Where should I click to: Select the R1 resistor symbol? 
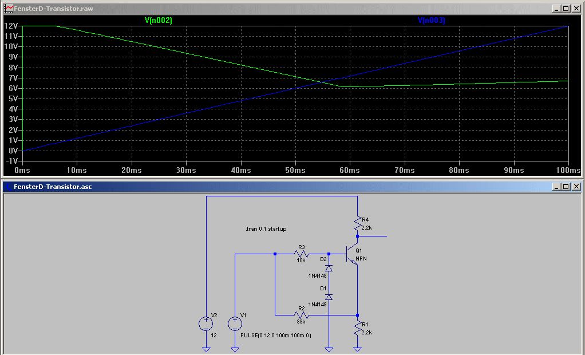coord(357,329)
